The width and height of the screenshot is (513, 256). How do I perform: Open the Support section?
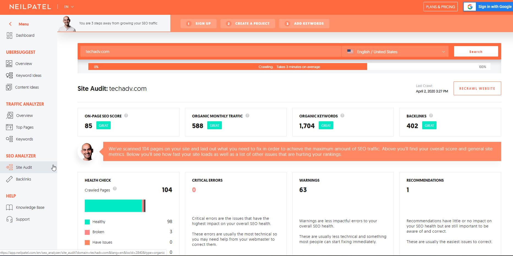pos(23,219)
